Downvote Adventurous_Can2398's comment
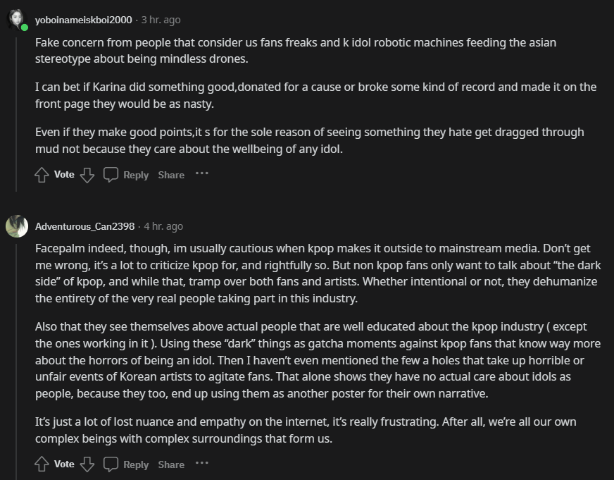This screenshot has height=480, width=614. 87,464
